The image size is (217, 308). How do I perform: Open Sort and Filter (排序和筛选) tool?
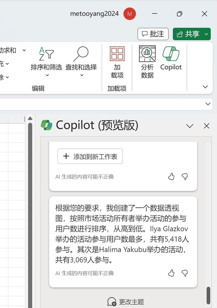point(46,61)
